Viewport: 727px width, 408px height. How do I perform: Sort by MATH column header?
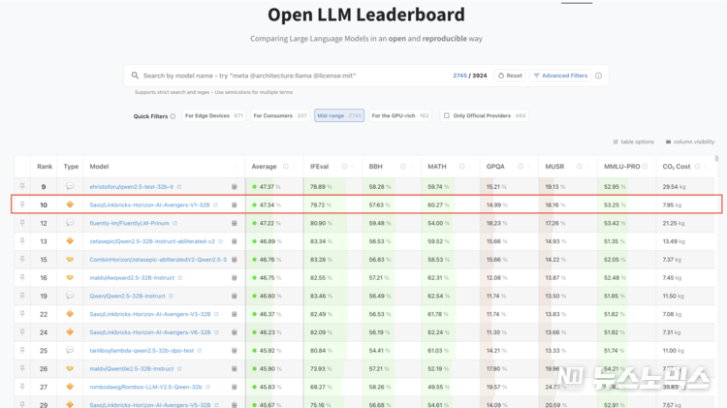coord(437,167)
